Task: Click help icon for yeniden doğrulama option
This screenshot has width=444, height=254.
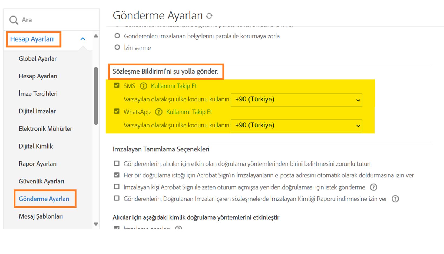Action: 373,187
